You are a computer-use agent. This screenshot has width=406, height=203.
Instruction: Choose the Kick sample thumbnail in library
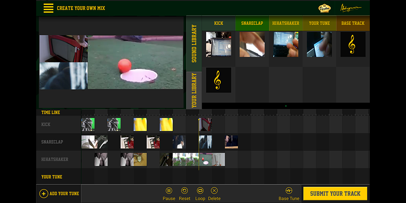[218, 44]
